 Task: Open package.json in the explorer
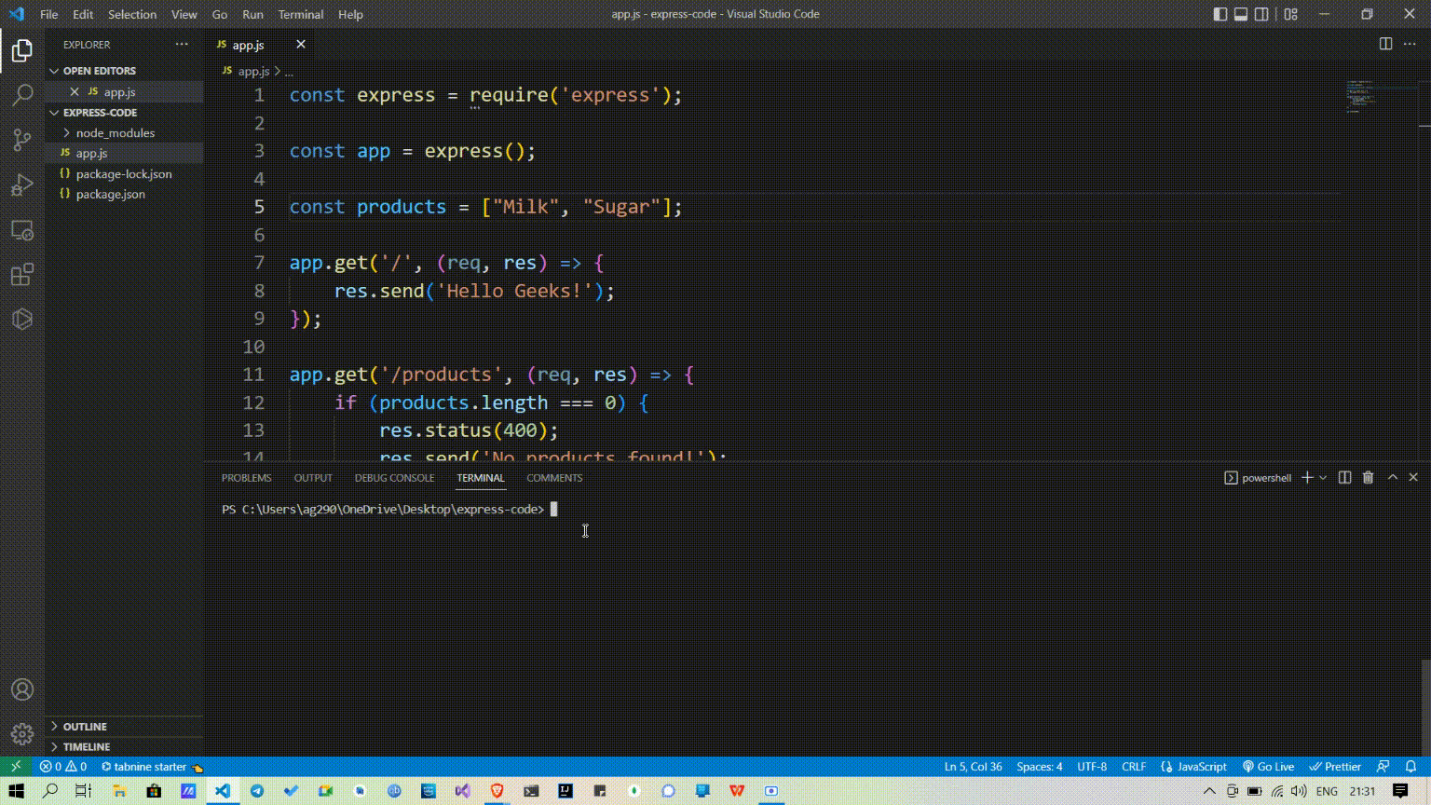coord(110,195)
